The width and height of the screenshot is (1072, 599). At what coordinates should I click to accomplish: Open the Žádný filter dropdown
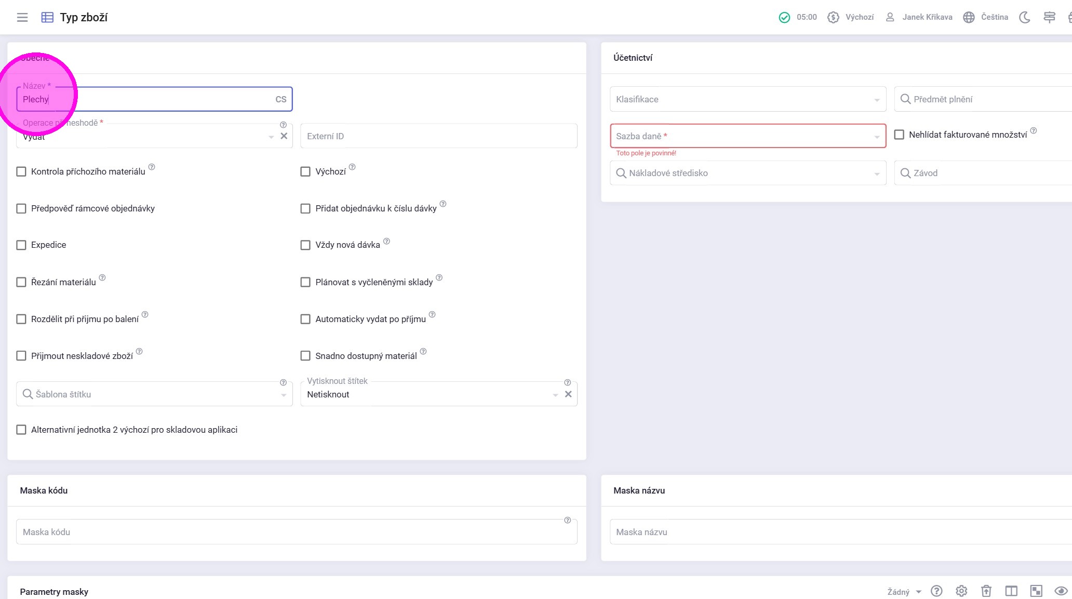904,592
